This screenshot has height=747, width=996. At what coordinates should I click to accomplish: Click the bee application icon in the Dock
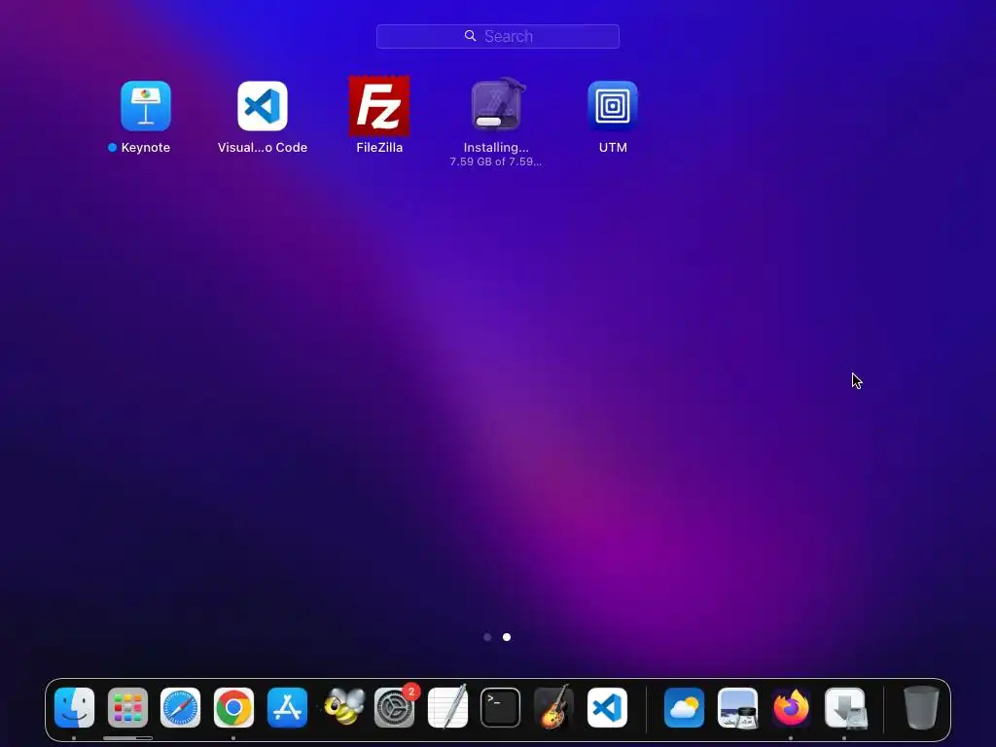[x=343, y=708]
